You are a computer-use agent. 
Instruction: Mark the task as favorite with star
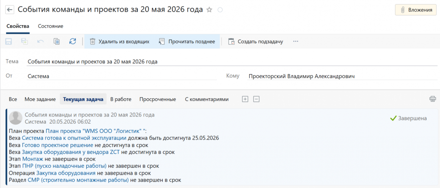(x=209, y=10)
